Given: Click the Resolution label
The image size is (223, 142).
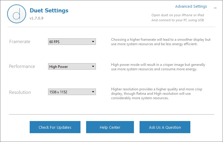Looking at the screenshot, I should 20,92.
